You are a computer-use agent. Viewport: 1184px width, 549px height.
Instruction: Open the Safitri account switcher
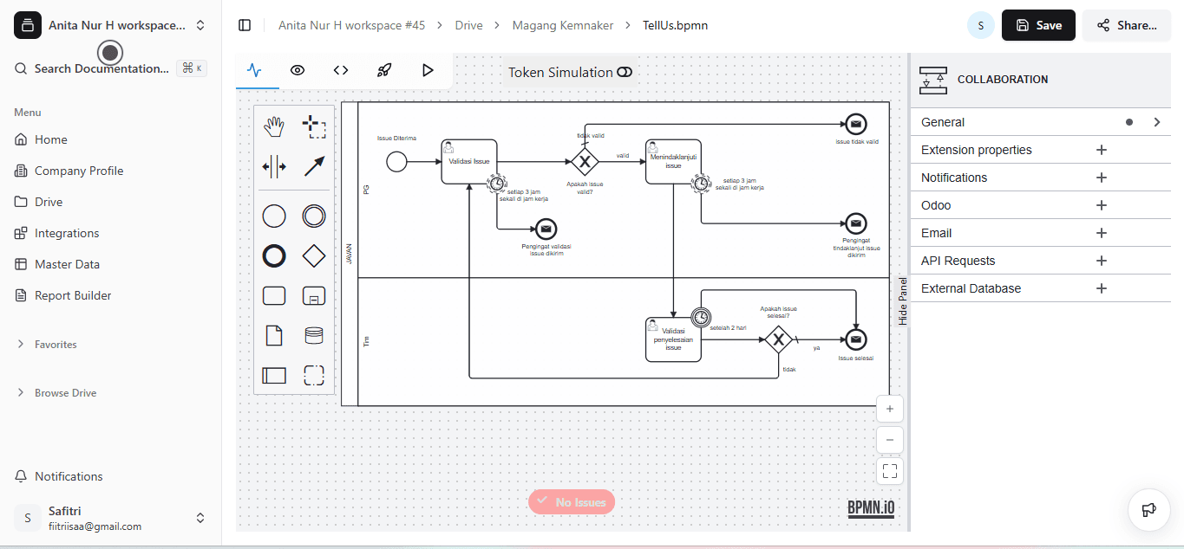200,518
